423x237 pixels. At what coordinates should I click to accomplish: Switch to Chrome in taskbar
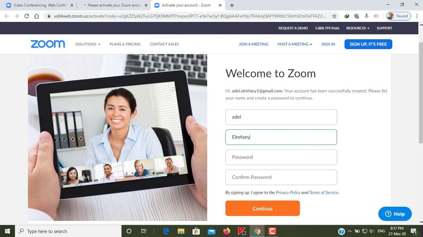pyautogui.click(x=257, y=231)
